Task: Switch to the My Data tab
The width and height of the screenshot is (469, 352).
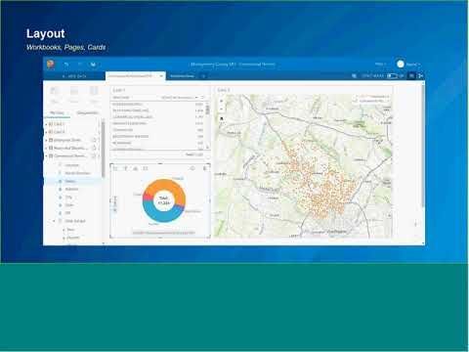Action: (x=57, y=113)
